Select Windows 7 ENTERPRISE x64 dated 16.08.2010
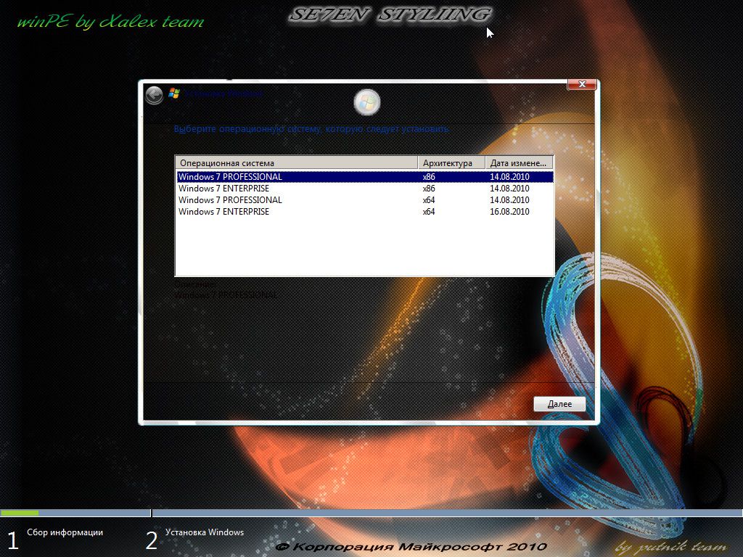The height and width of the screenshot is (557, 743). (365, 212)
